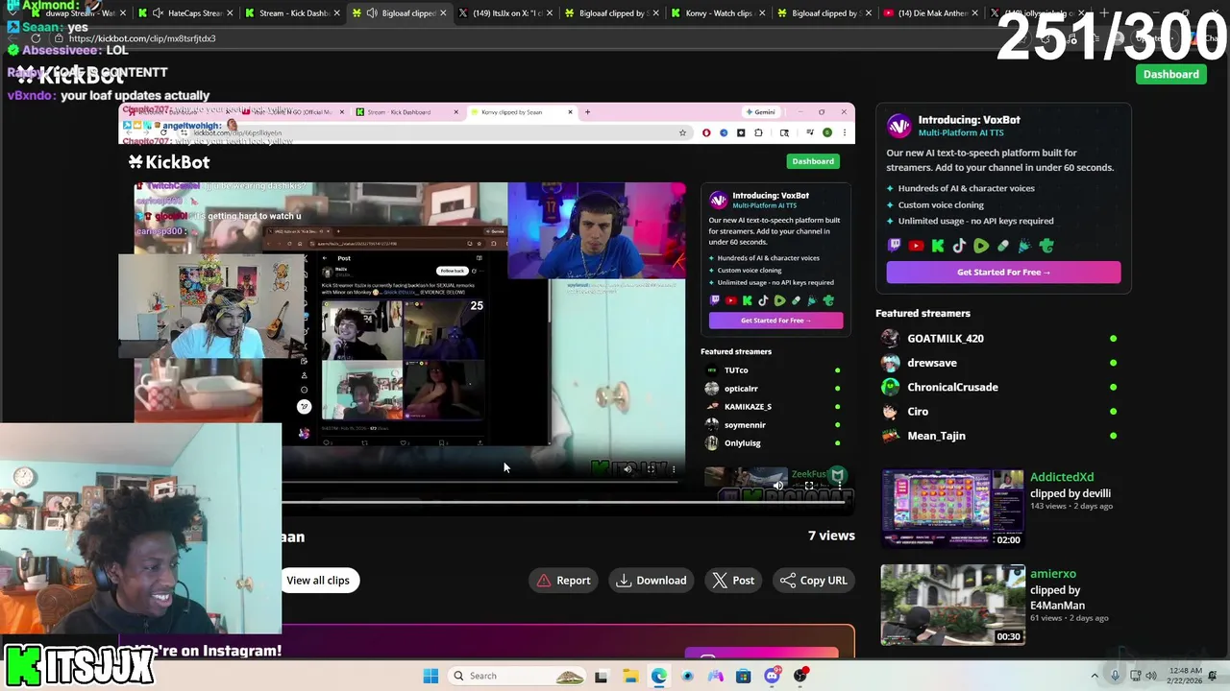This screenshot has width=1230, height=691.
Task: Click the ChronicalCrusade name in Featured streamers
Action: 952,387
